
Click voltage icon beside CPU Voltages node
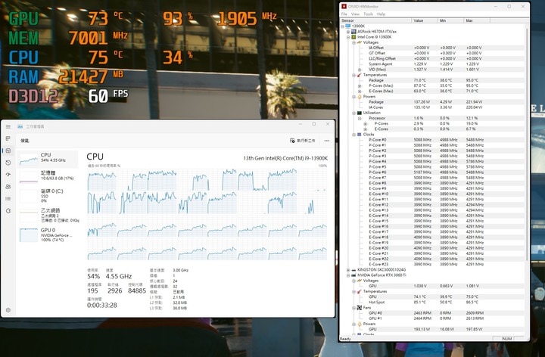359,42
